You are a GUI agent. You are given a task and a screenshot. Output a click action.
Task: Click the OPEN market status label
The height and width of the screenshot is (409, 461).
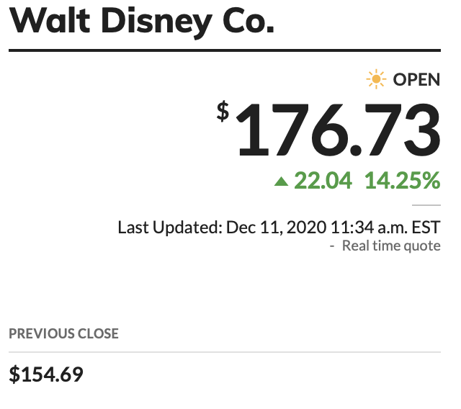[x=416, y=79]
